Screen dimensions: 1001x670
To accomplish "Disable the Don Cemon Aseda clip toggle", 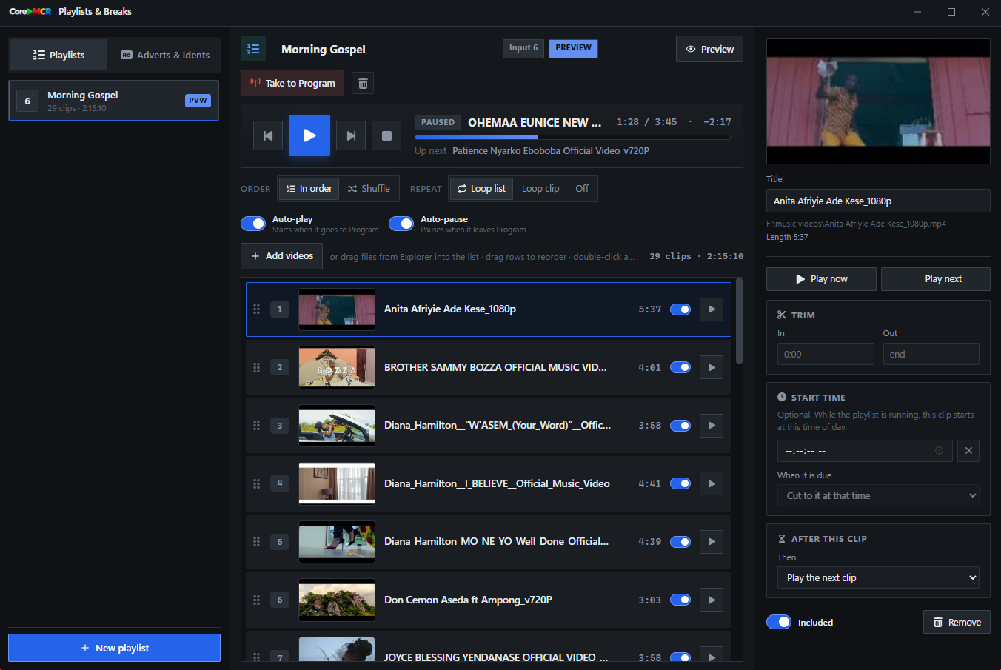I will click(x=680, y=600).
